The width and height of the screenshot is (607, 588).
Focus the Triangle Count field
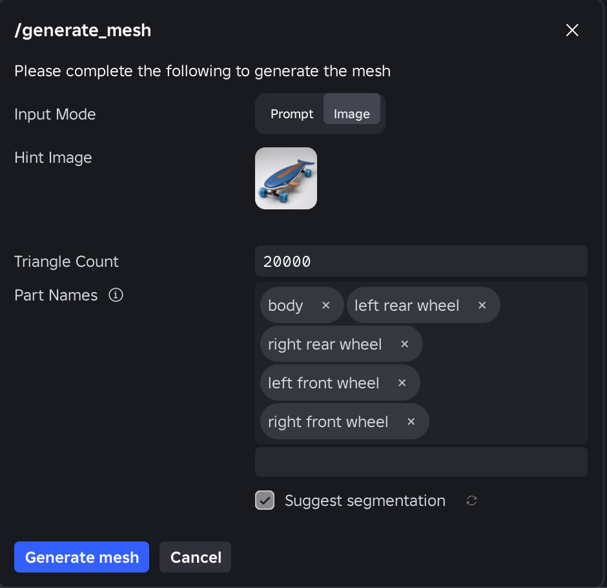pos(421,262)
